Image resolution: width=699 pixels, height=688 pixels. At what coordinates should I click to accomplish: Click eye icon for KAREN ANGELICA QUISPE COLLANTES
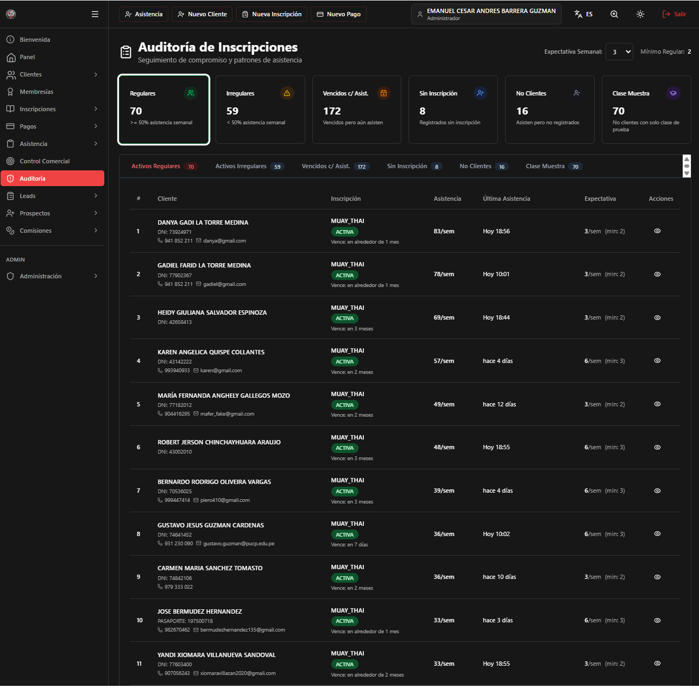(x=657, y=361)
